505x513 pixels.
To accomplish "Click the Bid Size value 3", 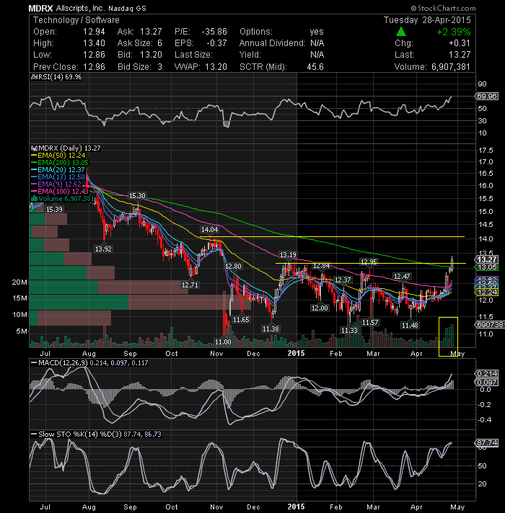I will (x=159, y=67).
